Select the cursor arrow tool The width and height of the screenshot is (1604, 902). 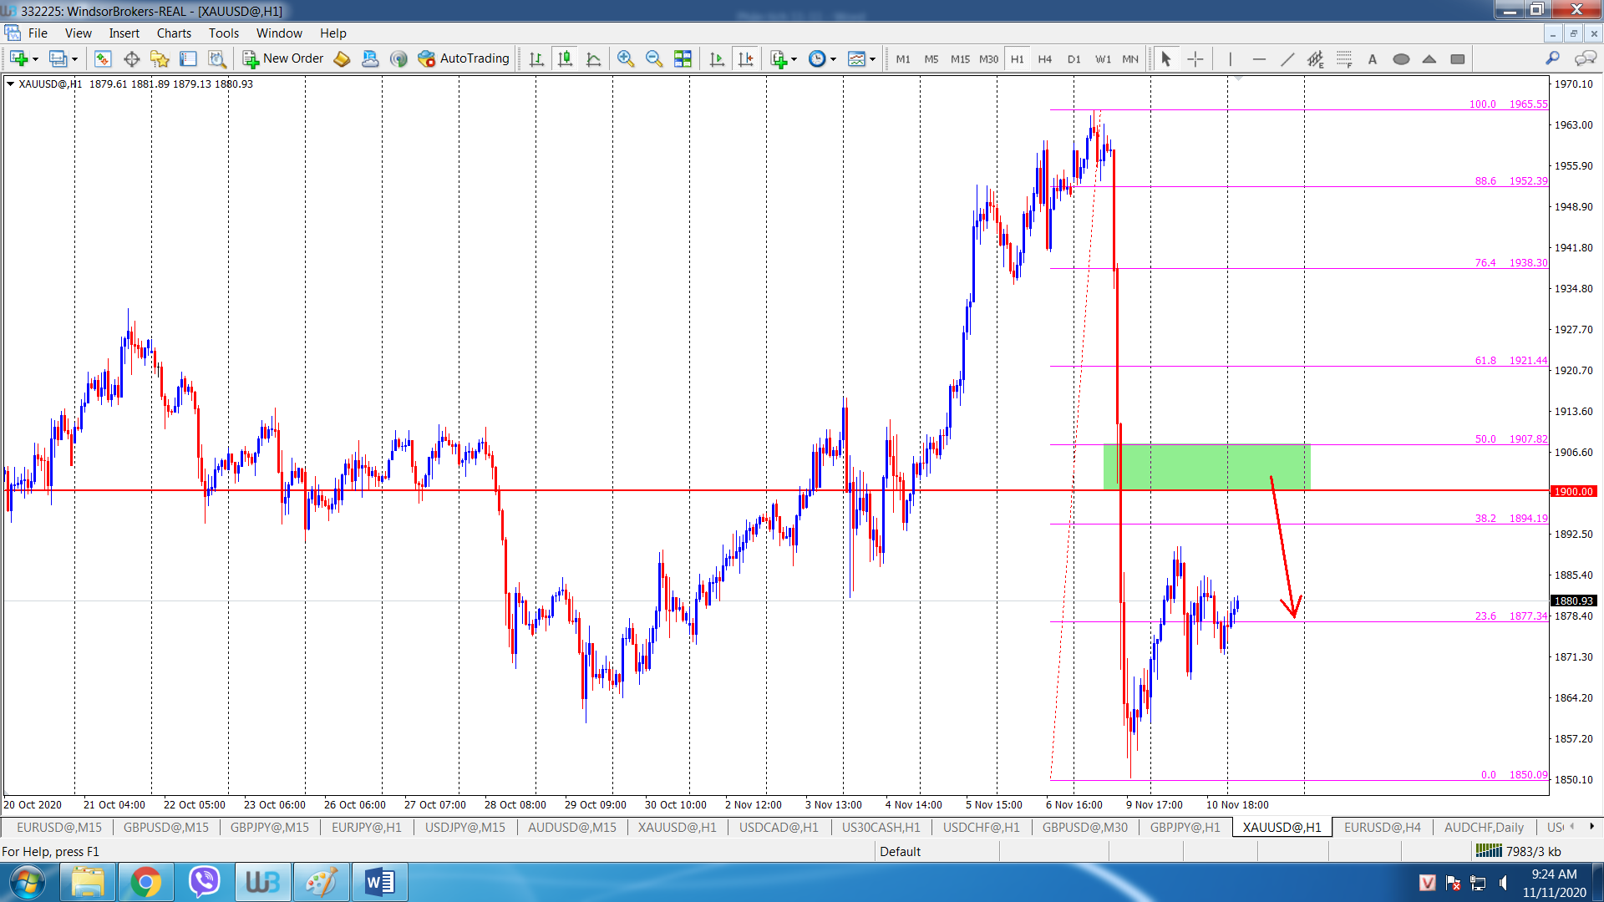[1166, 58]
